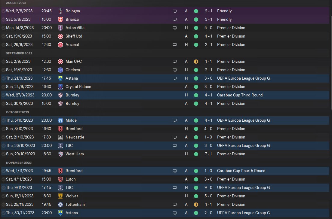The height and width of the screenshot is (219, 332).
Task: Collapse the November 2023 section header
Action: pos(19,163)
